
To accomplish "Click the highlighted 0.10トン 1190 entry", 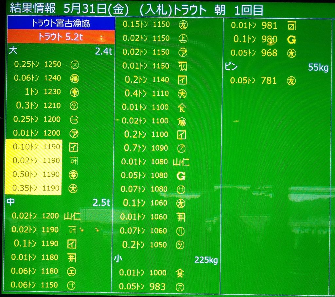I will coord(36,147).
